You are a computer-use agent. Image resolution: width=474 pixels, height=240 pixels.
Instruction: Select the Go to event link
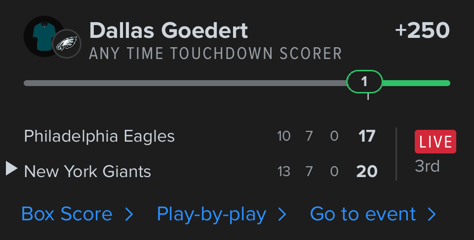click(363, 214)
